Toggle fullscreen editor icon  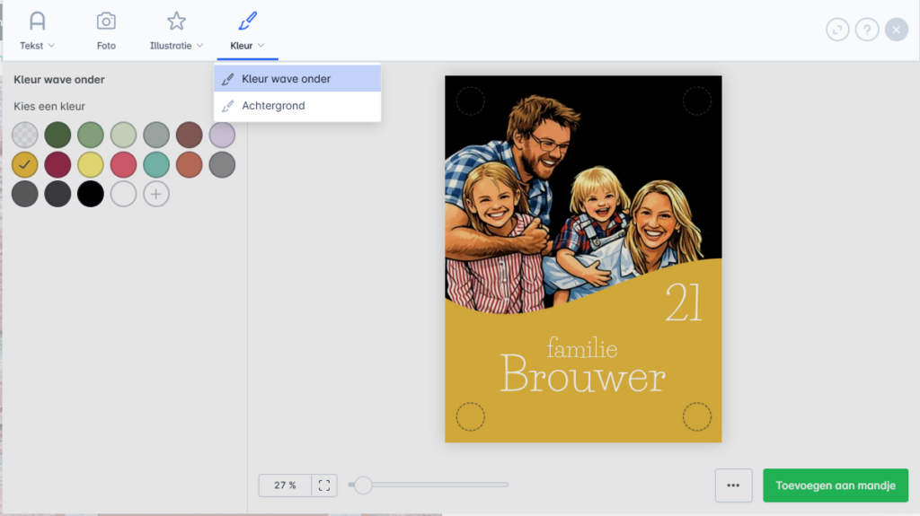pyautogui.click(x=837, y=30)
